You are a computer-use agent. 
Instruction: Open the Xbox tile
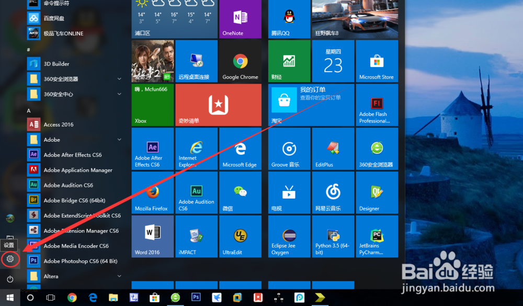(x=153, y=105)
